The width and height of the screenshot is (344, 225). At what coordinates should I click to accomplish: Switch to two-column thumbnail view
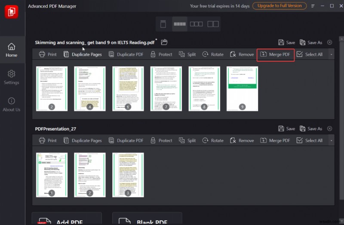213,24
